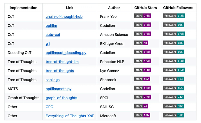201x123 pixels.
Task: Open the CPO link
Action: [x=50, y=107]
